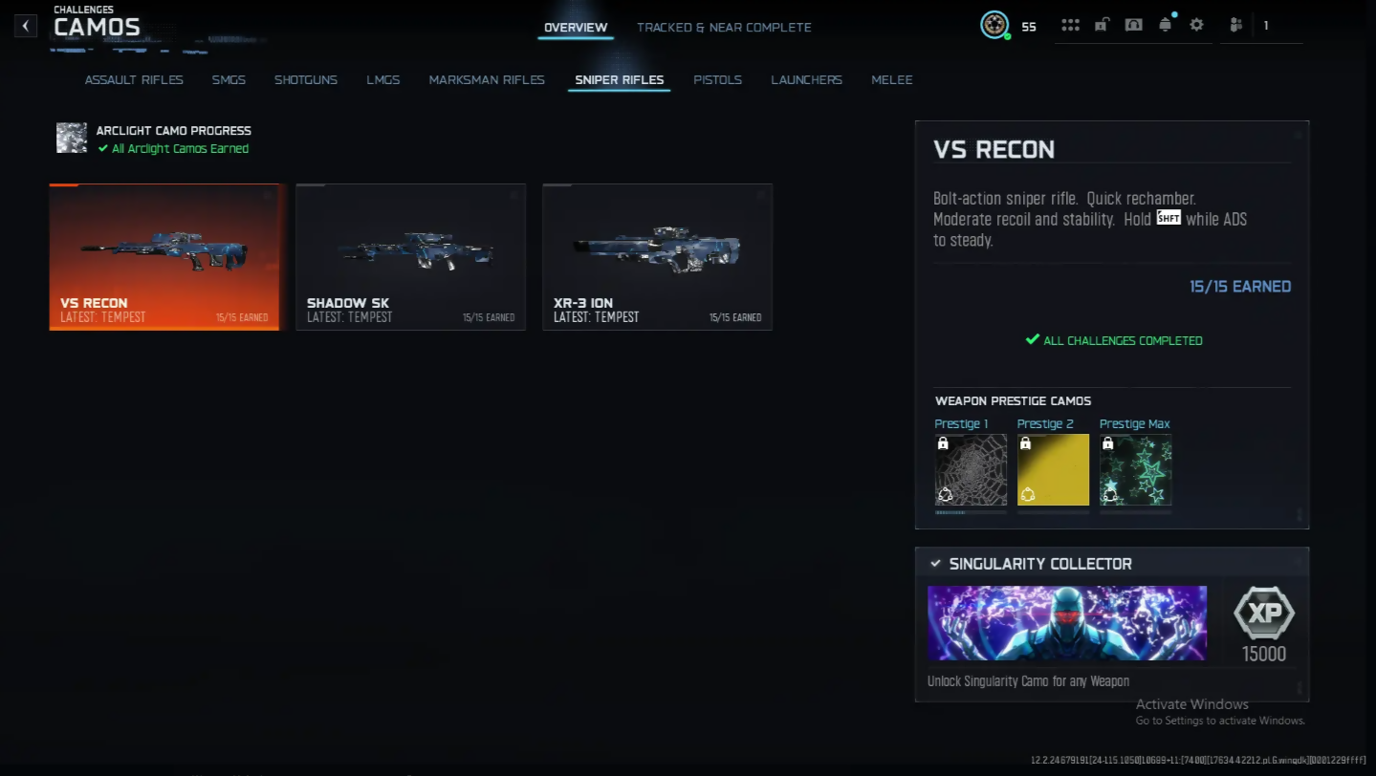
Task: Choose the XR-3 Ion weapon card
Action: [x=657, y=257]
